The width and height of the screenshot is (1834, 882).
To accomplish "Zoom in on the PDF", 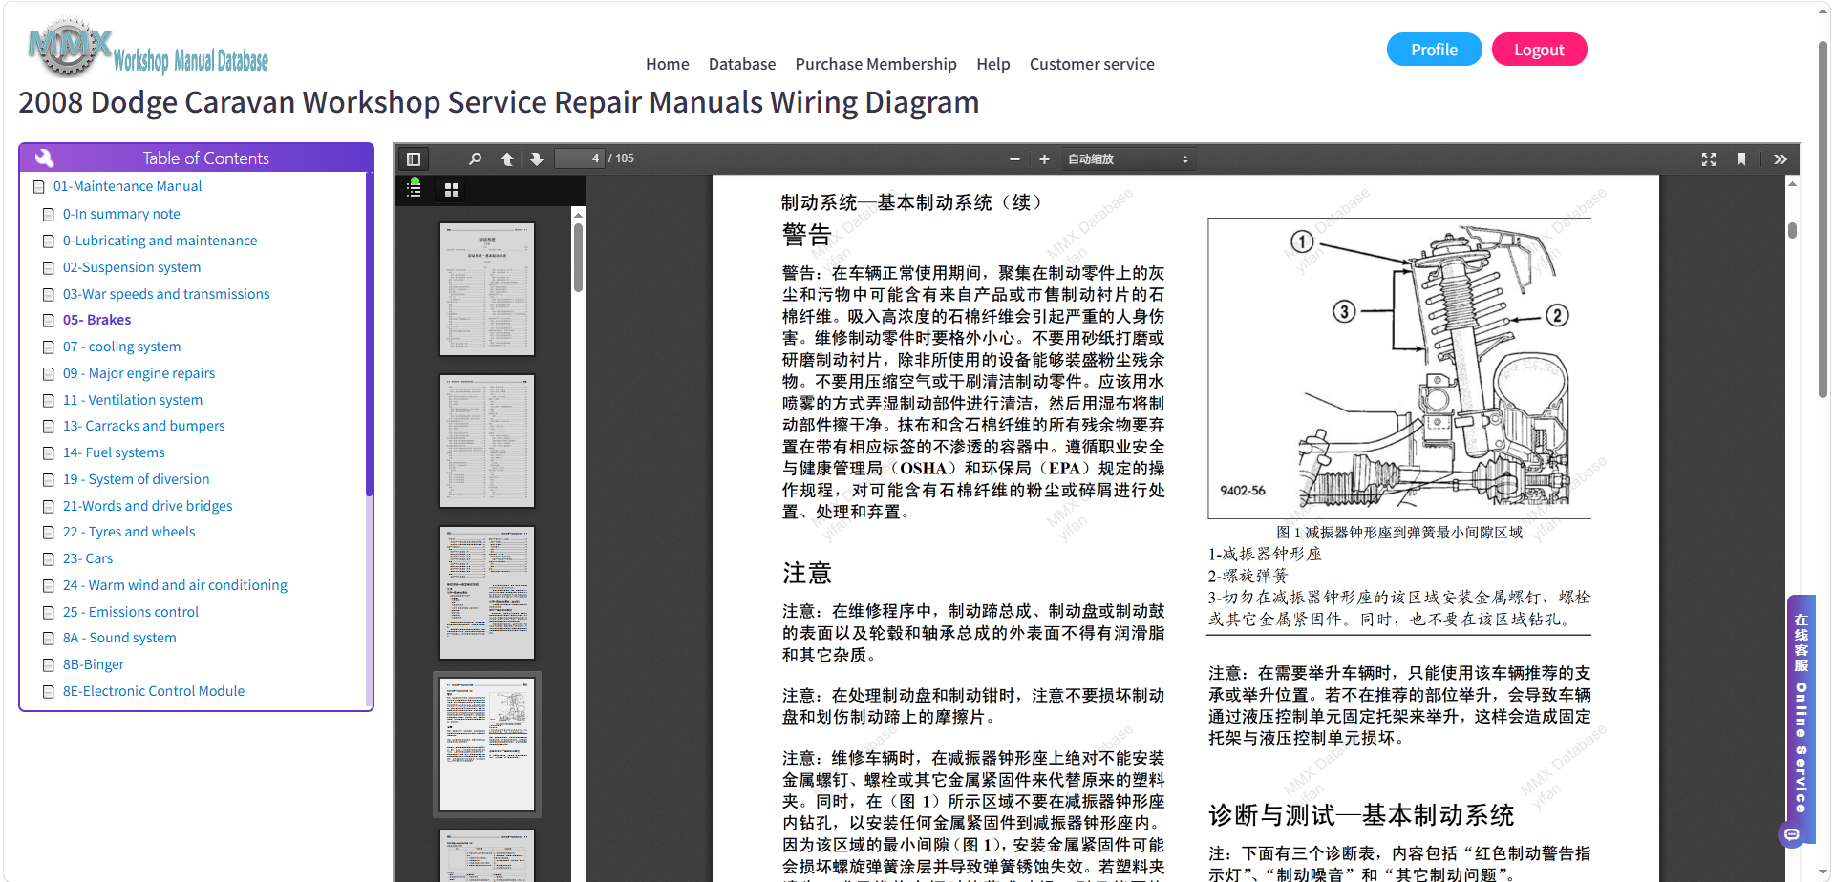I will click(x=1044, y=159).
